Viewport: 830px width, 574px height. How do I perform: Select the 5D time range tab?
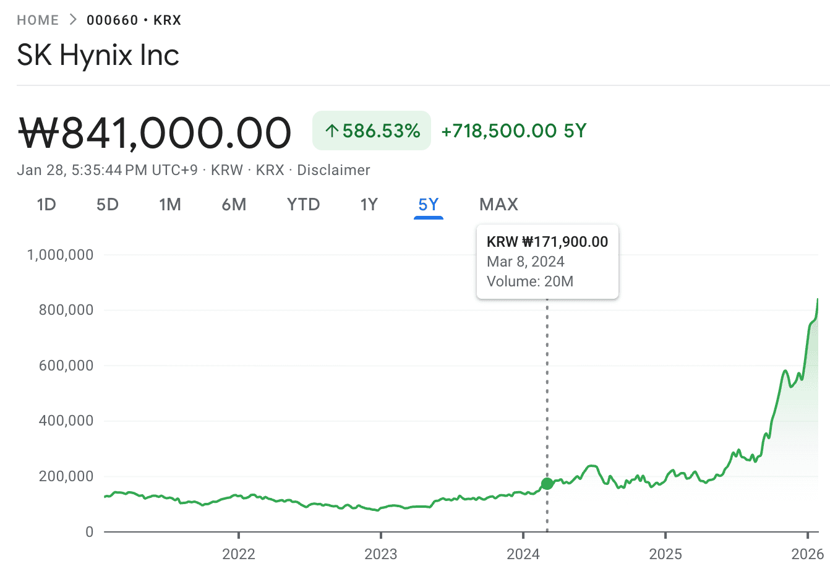108,205
